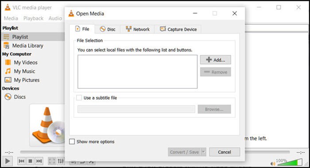The width and height of the screenshot is (310, 168).
Task: Click the Add... file button
Action: [x=216, y=60]
